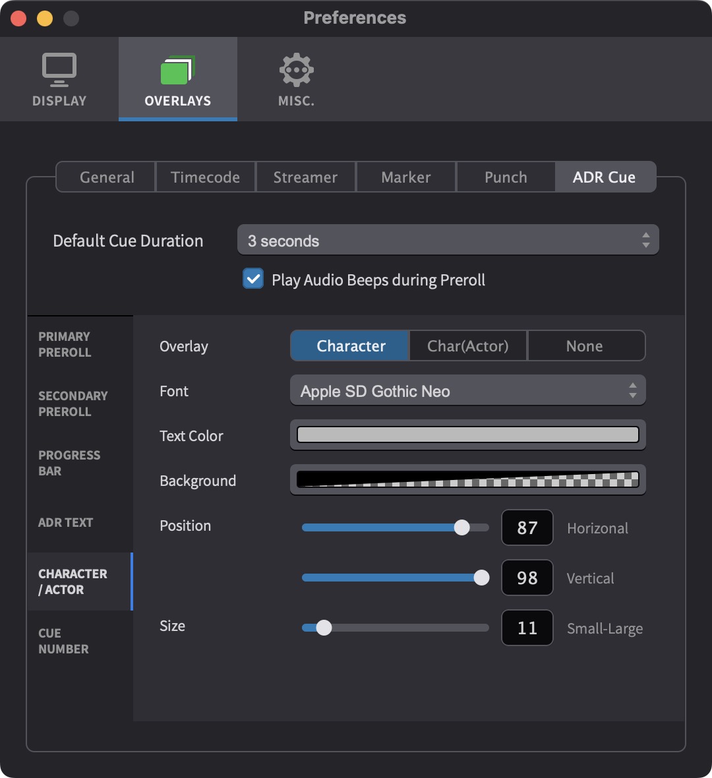This screenshot has width=712, height=778.
Task: Open the Display preferences monitor icon
Action: tap(59, 70)
